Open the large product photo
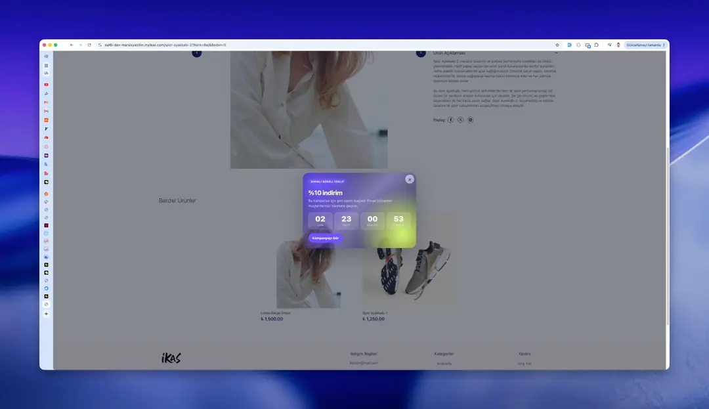The image size is (709, 409). [309, 110]
